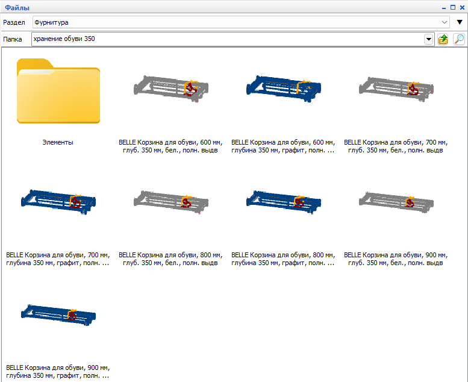Click label BELLE Корзина 900 мм, глуб. 350, бел.
Viewport: 468px width, 382px height.
(396, 259)
